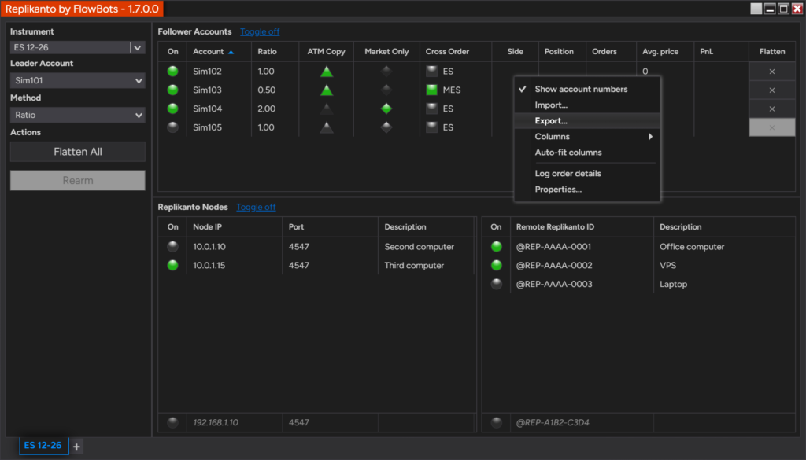Enable Cross Order checkbox for Sim104
806x460 pixels.
[x=432, y=109]
